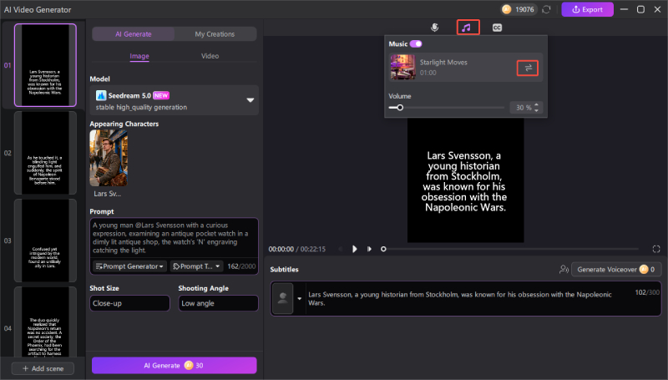Skip to the next frame
Screen dimensions: 668x380
click(x=368, y=249)
